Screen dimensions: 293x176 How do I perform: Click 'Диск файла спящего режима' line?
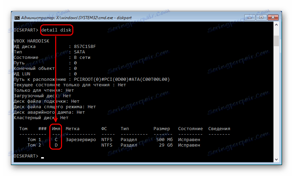pyautogui.click(x=55, y=107)
